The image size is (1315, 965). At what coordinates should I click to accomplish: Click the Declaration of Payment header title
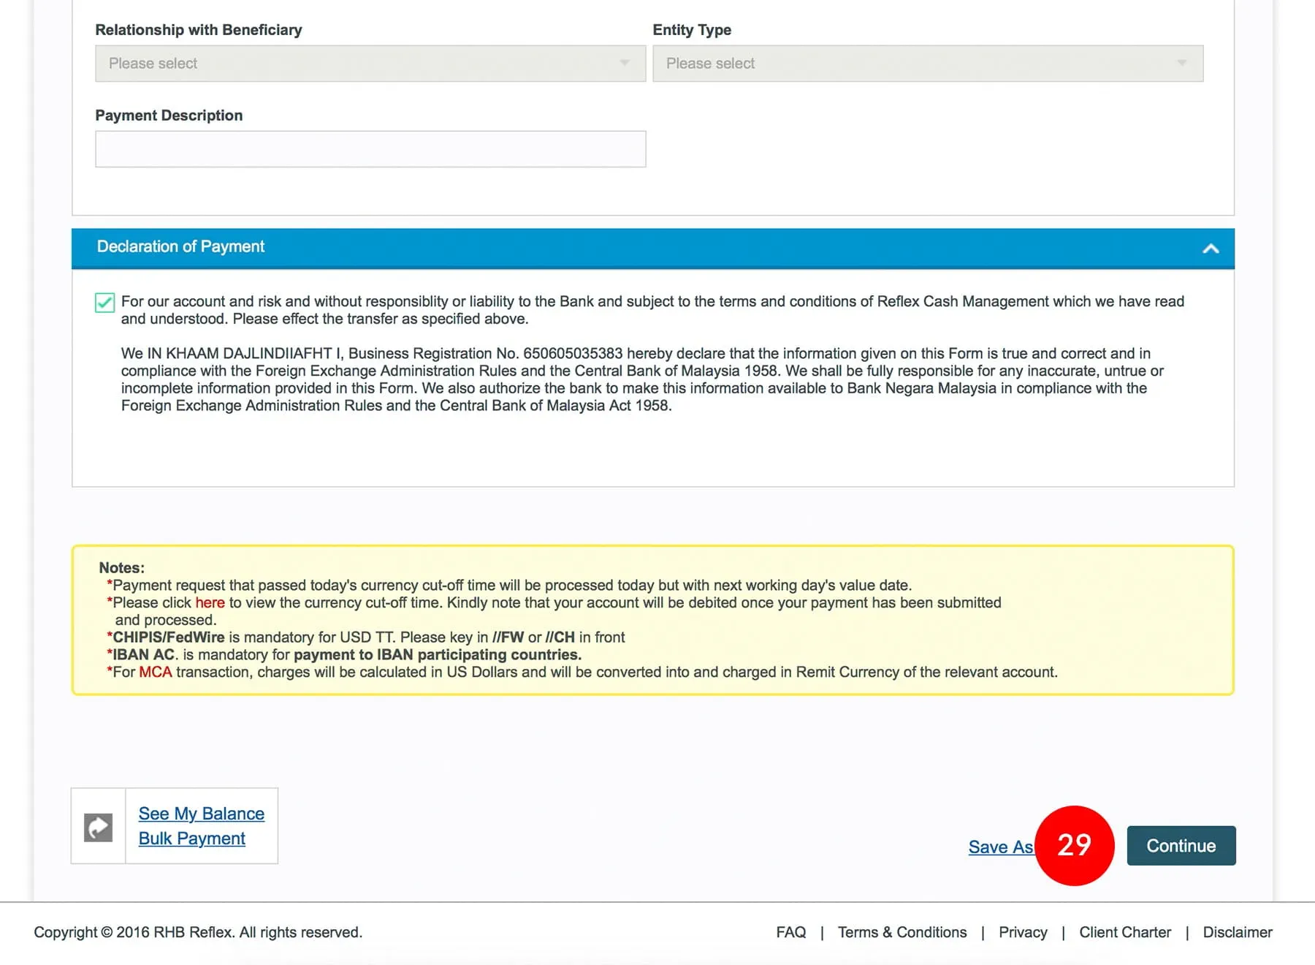point(180,247)
